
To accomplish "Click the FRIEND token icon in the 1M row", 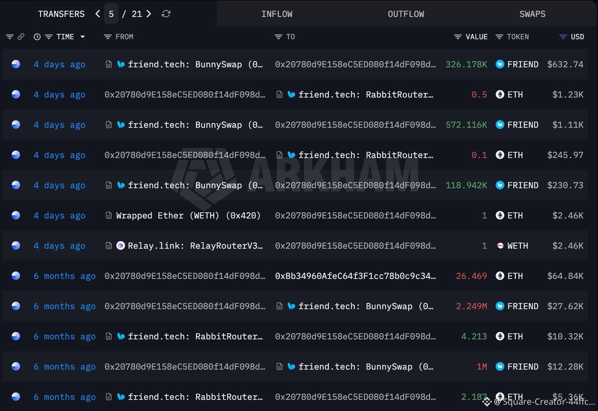I will [x=500, y=366].
